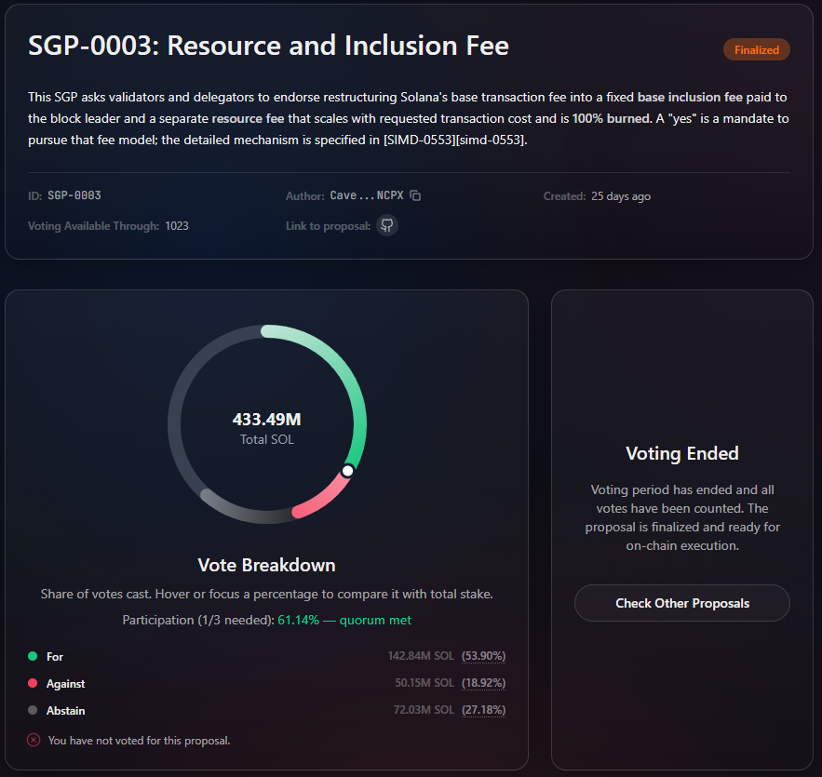
Task: Click the 'Link to proposal:' label
Action: pyautogui.click(x=329, y=226)
